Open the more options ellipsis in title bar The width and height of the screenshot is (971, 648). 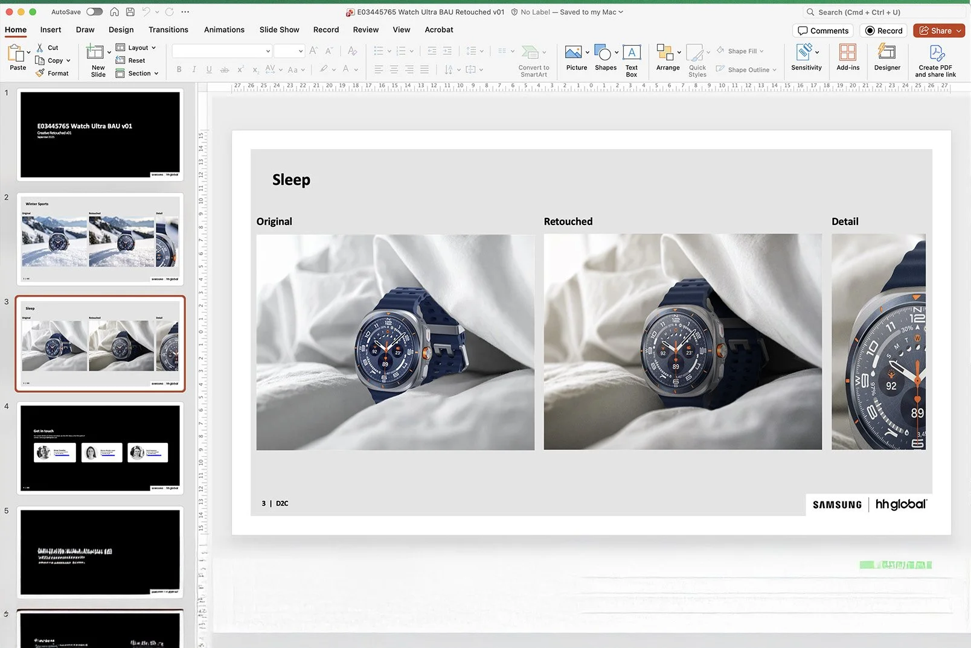pyautogui.click(x=185, y=12)
